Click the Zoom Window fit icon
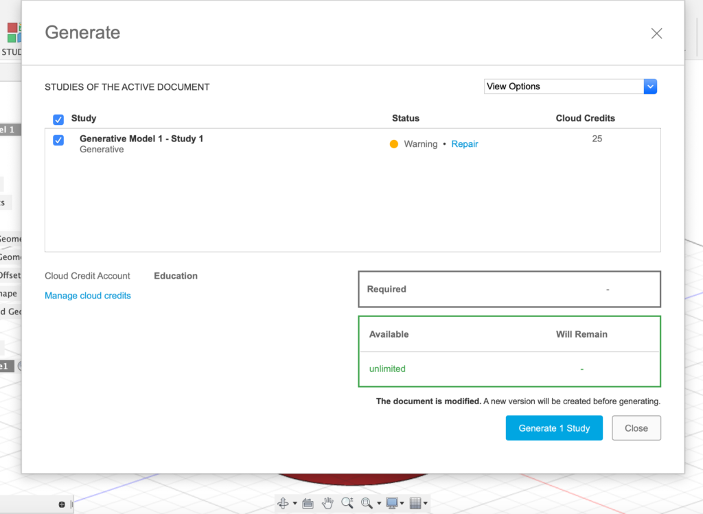Screen dimensions: 703x514 point(367,503)
